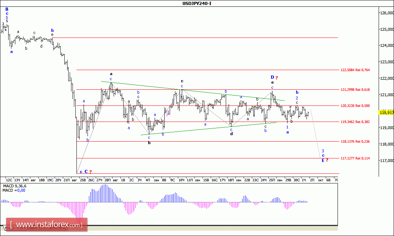This screenshot has height=236, width=394.
Task: Select the 30С date on the time axis
Action: (296, 180)
